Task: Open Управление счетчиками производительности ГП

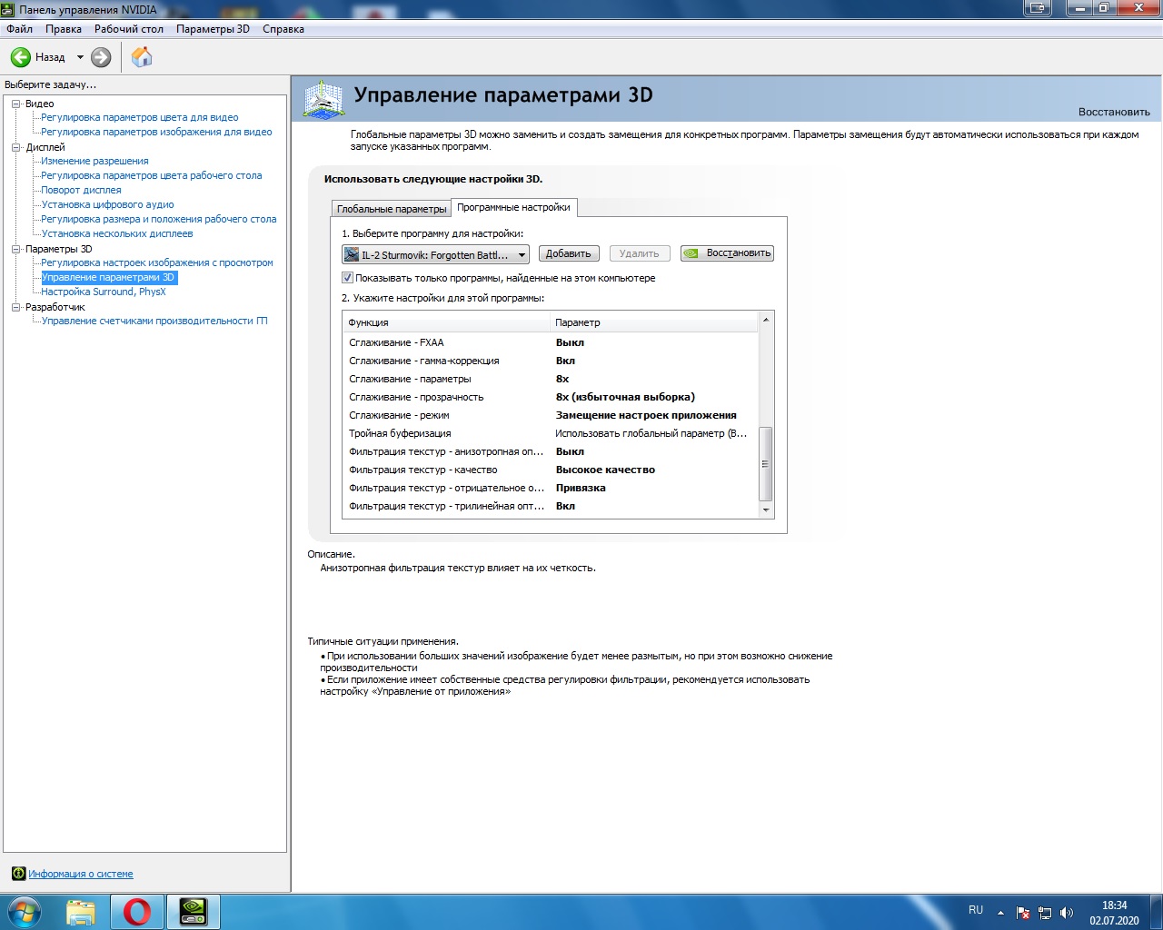Action: pyautogui.click(x=154, y=321)
